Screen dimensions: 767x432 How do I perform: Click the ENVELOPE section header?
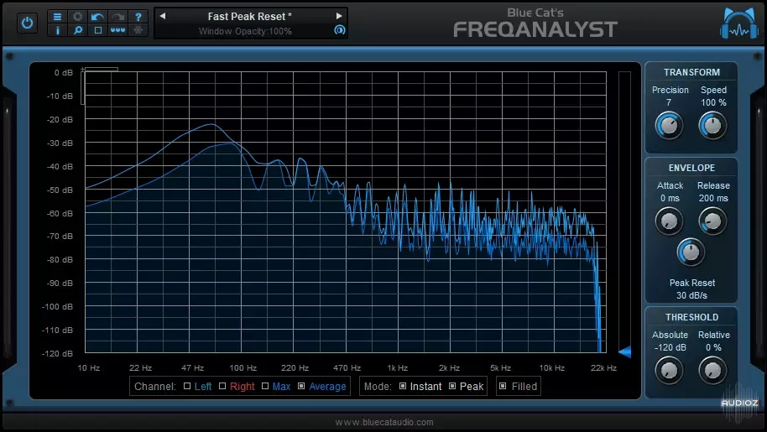tap(691, 168)
